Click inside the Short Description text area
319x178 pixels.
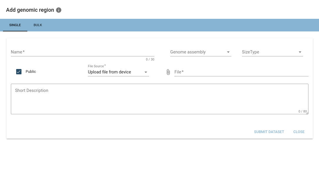tap(159, 100)
